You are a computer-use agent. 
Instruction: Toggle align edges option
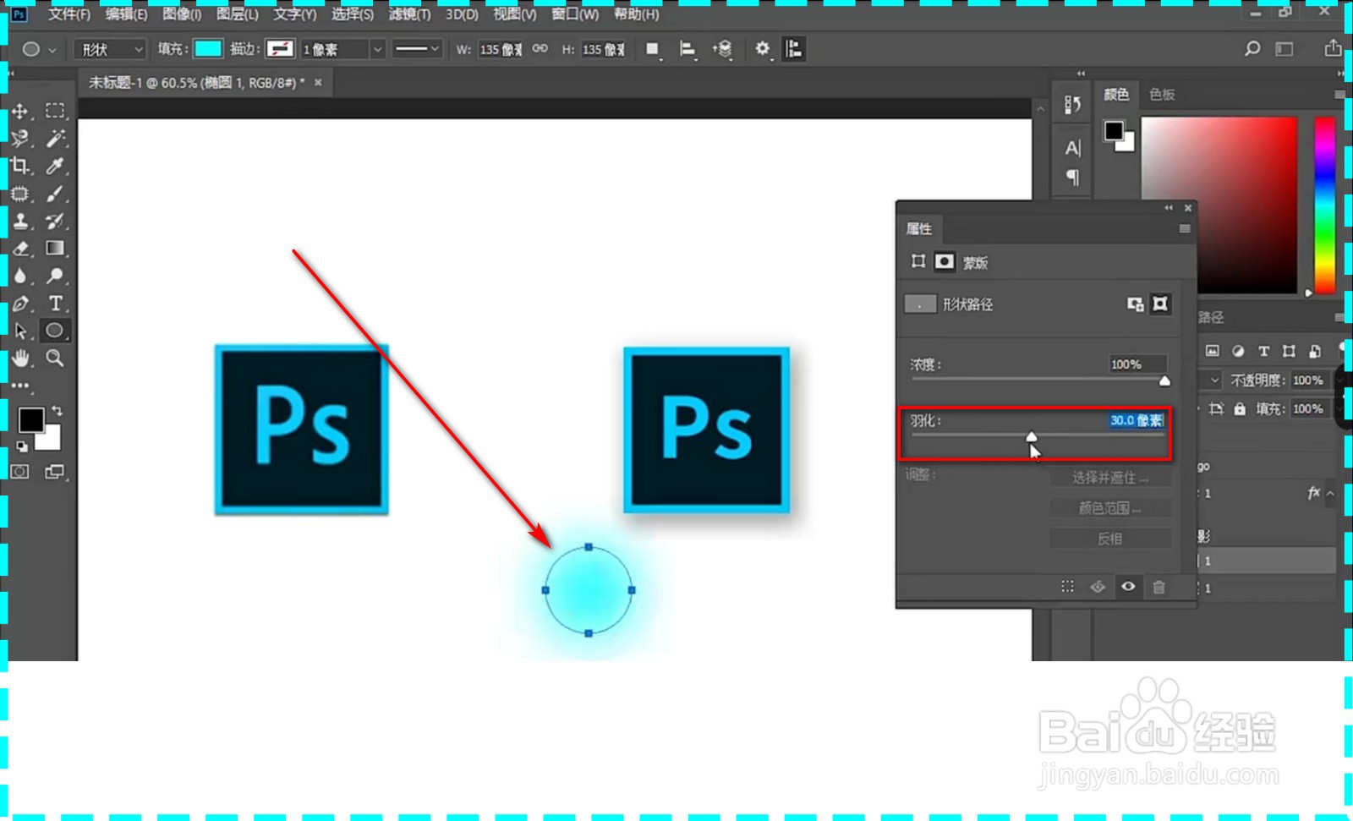click(x=793, y=49)
